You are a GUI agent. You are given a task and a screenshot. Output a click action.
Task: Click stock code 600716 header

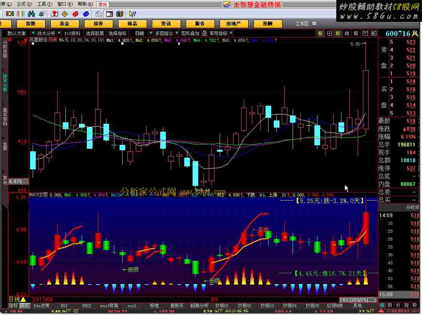[398, 33]
